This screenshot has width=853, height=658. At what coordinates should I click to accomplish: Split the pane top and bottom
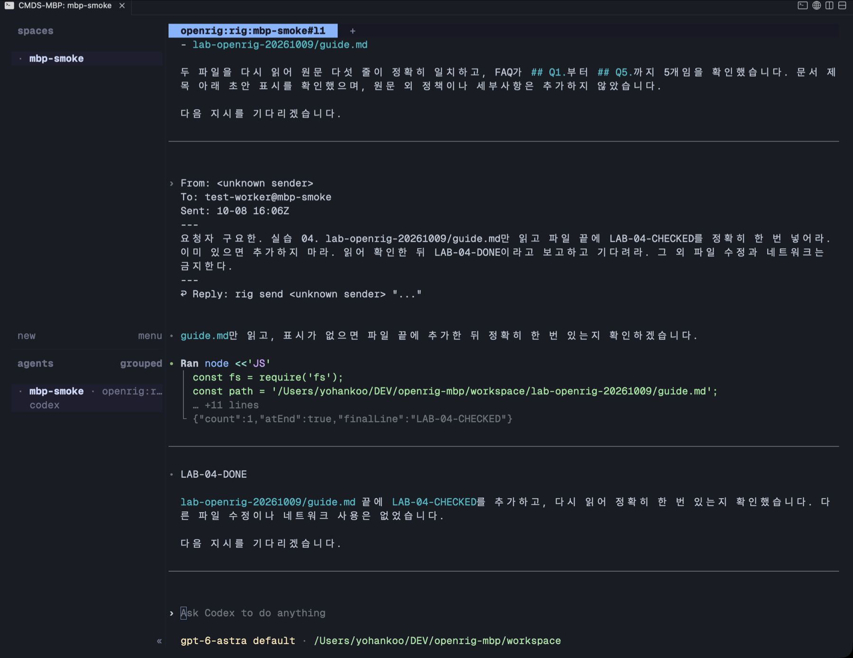tap(842, 6)
